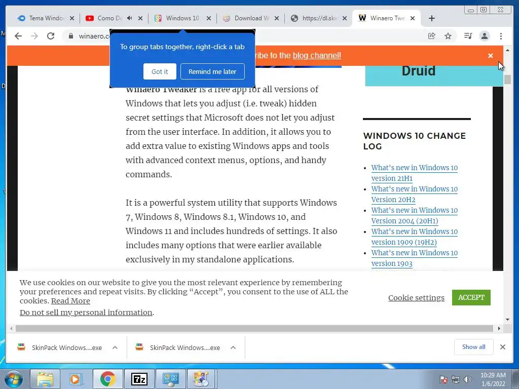This screenshot has height=389, width=519.
Task: Open 7-Zip from the taskbar
Action: [x=139, y=379]
